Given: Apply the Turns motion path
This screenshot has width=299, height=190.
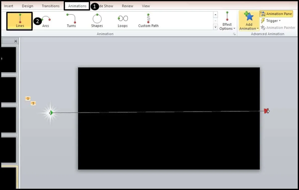Looking at the screenshot, I should tap(71, 21).
